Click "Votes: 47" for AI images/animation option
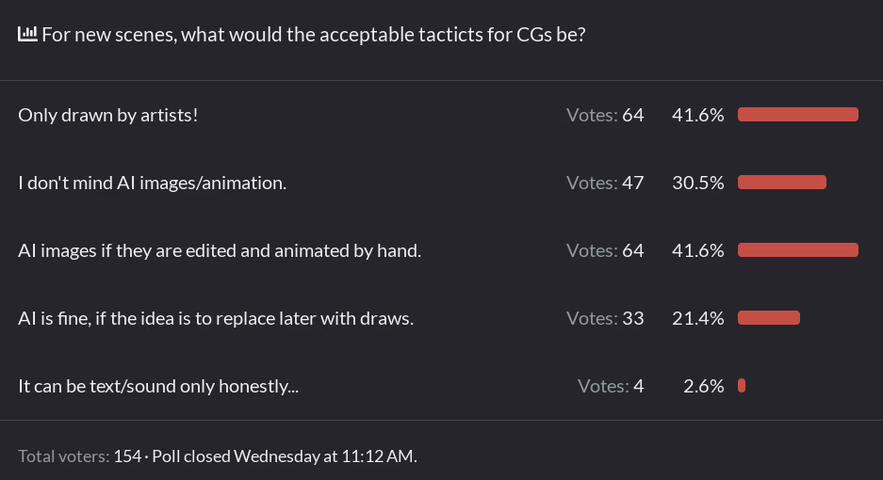 pos(605,183)
